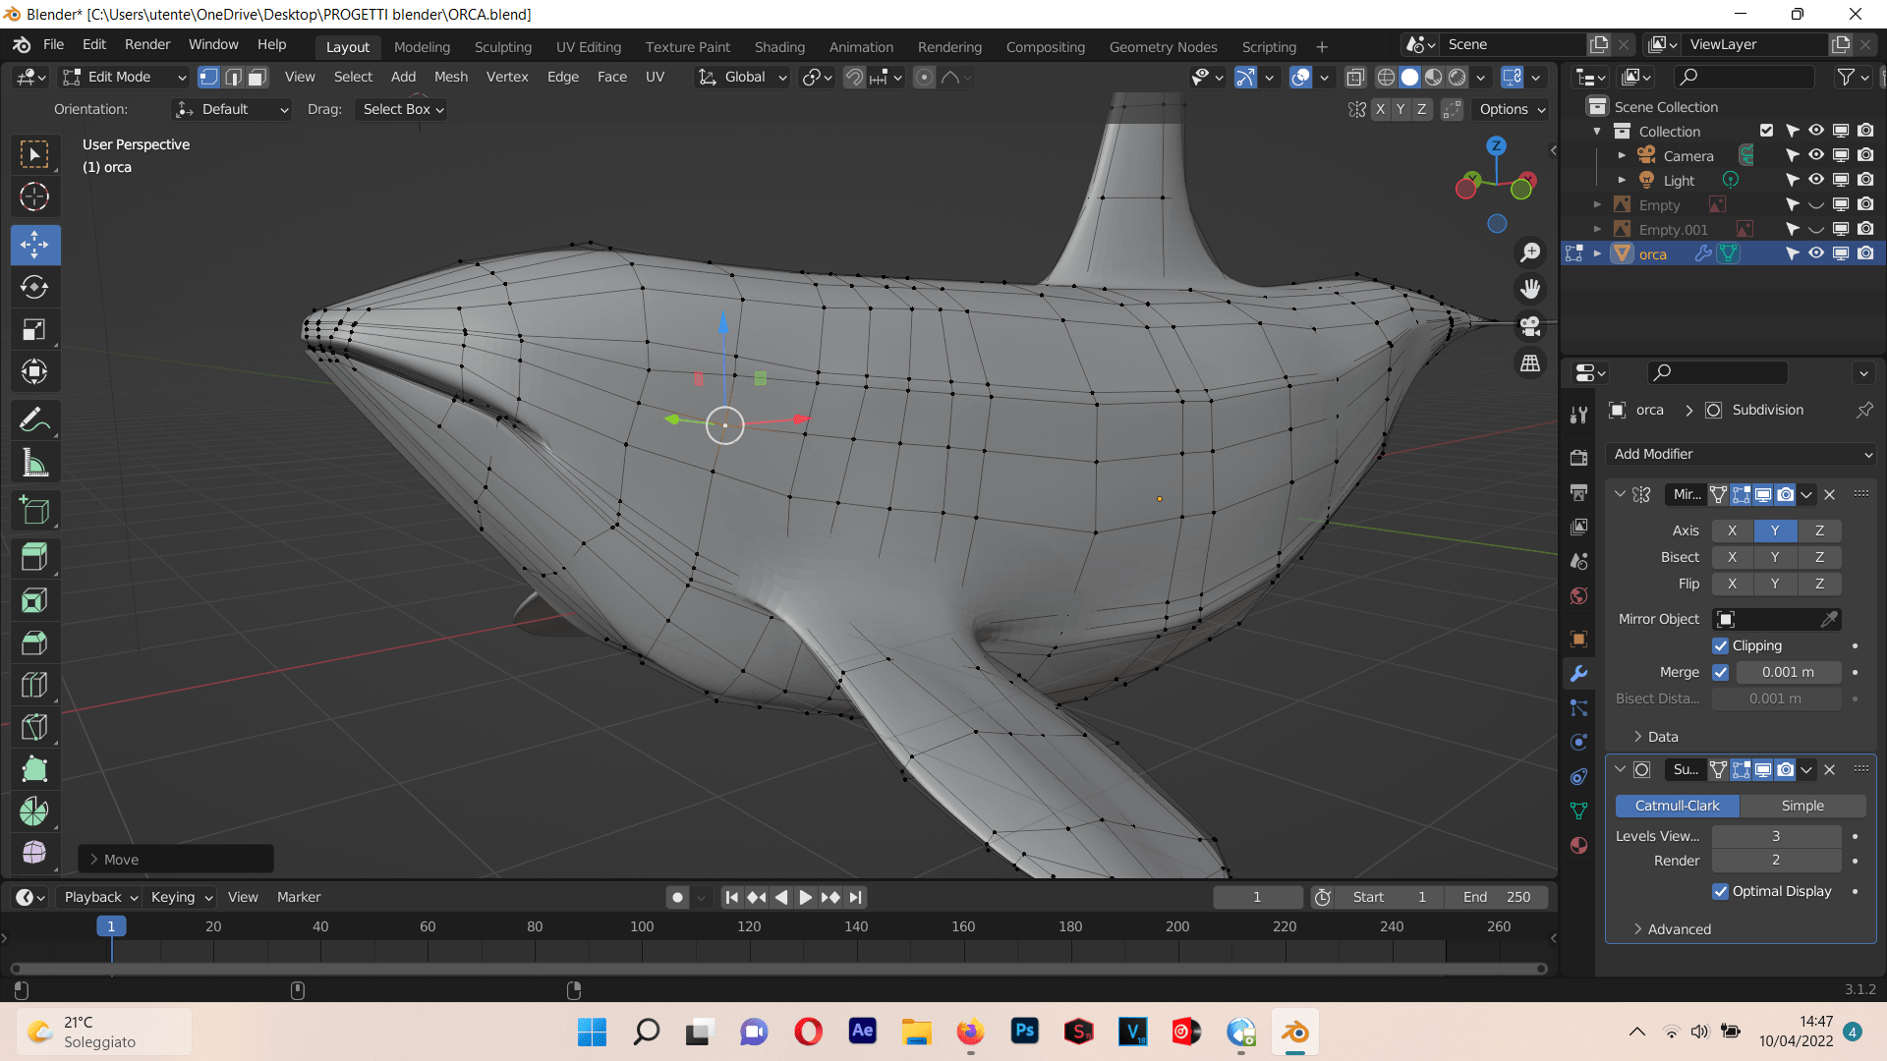This screenshot has width=1887, height=1061.
Task: Open the Orientation Default dropdown
Action: 232,109
